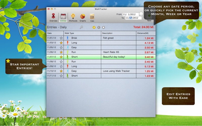This screenshot has width=202, height=126.
Task: Click walker icon in 11/03/12 row
Action: pos(67,43)
